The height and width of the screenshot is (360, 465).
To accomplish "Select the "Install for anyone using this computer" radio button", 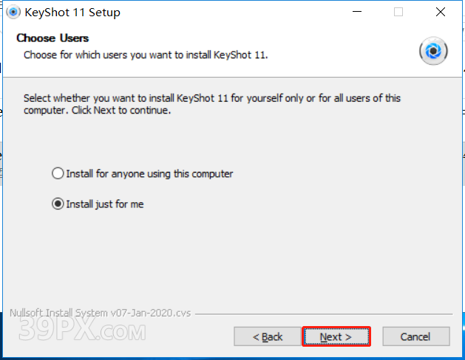I will 58,174.
